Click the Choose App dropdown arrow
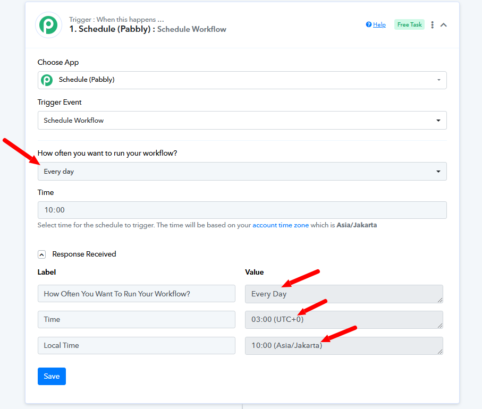 (x=438, y=80)
